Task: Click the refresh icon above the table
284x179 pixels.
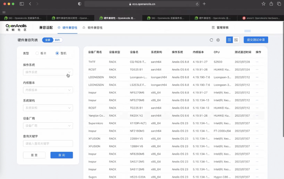Action: pyautogui.click(x=211, y=40)
